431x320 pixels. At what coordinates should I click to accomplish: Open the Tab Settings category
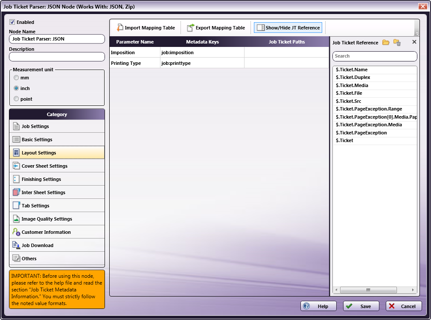point(57,205)
